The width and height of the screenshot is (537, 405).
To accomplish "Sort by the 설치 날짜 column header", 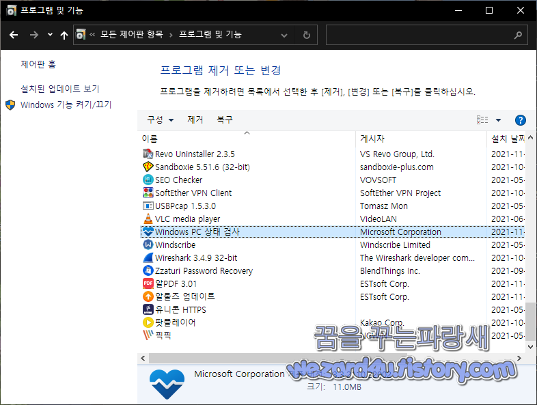I will click(x=506, y=139).
